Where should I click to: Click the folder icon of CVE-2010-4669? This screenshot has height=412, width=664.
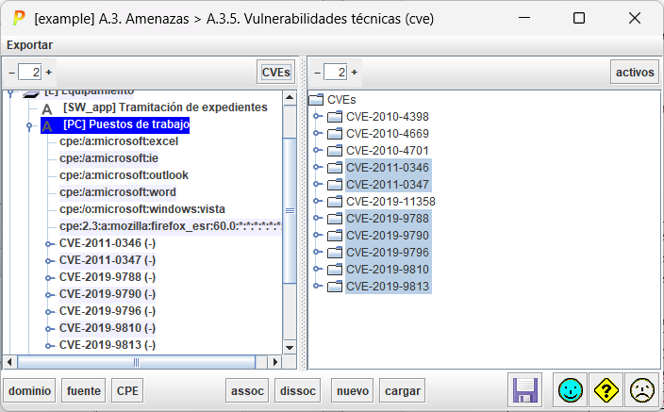point(335,133)
